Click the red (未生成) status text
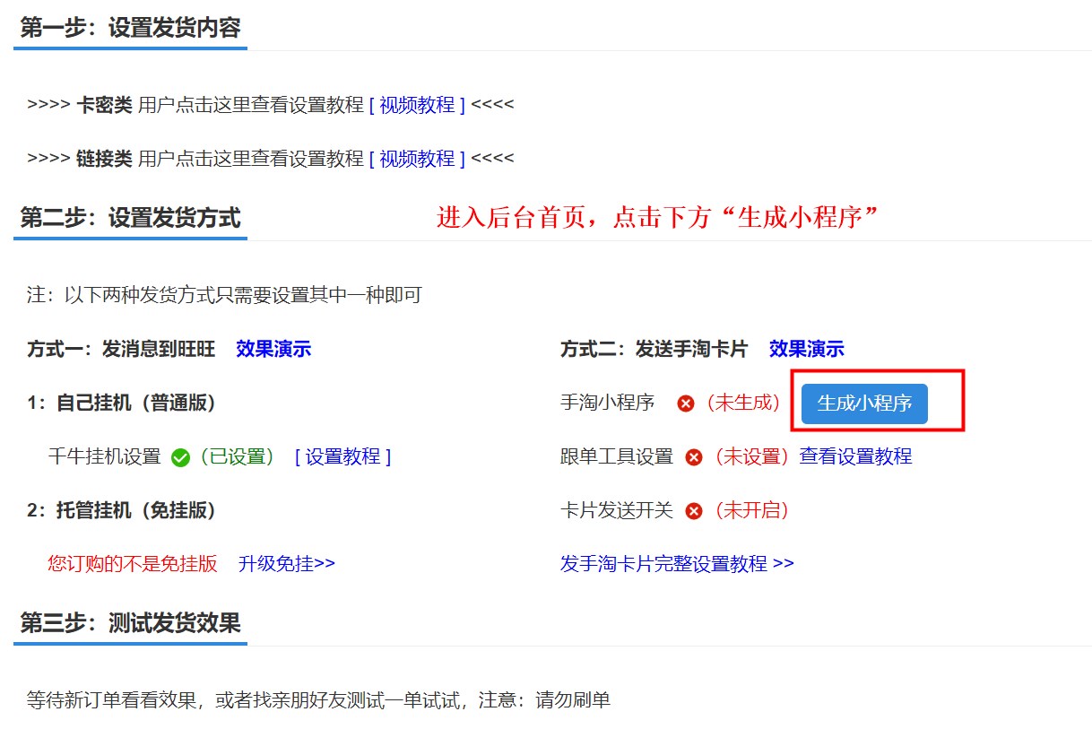 pos(743,403)
